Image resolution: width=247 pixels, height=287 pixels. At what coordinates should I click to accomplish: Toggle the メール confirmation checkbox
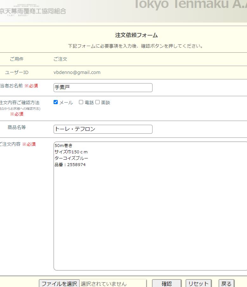click(55, 102)
